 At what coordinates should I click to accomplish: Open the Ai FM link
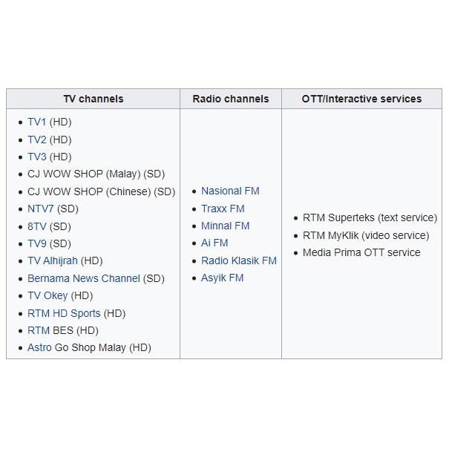[x=214, y=243]
